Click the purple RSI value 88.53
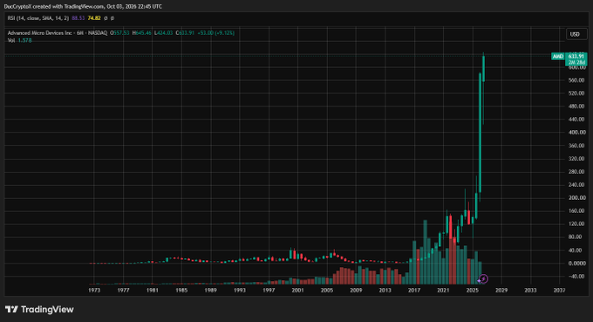Viewport: 593px width, 322px height. click(78, 18)
